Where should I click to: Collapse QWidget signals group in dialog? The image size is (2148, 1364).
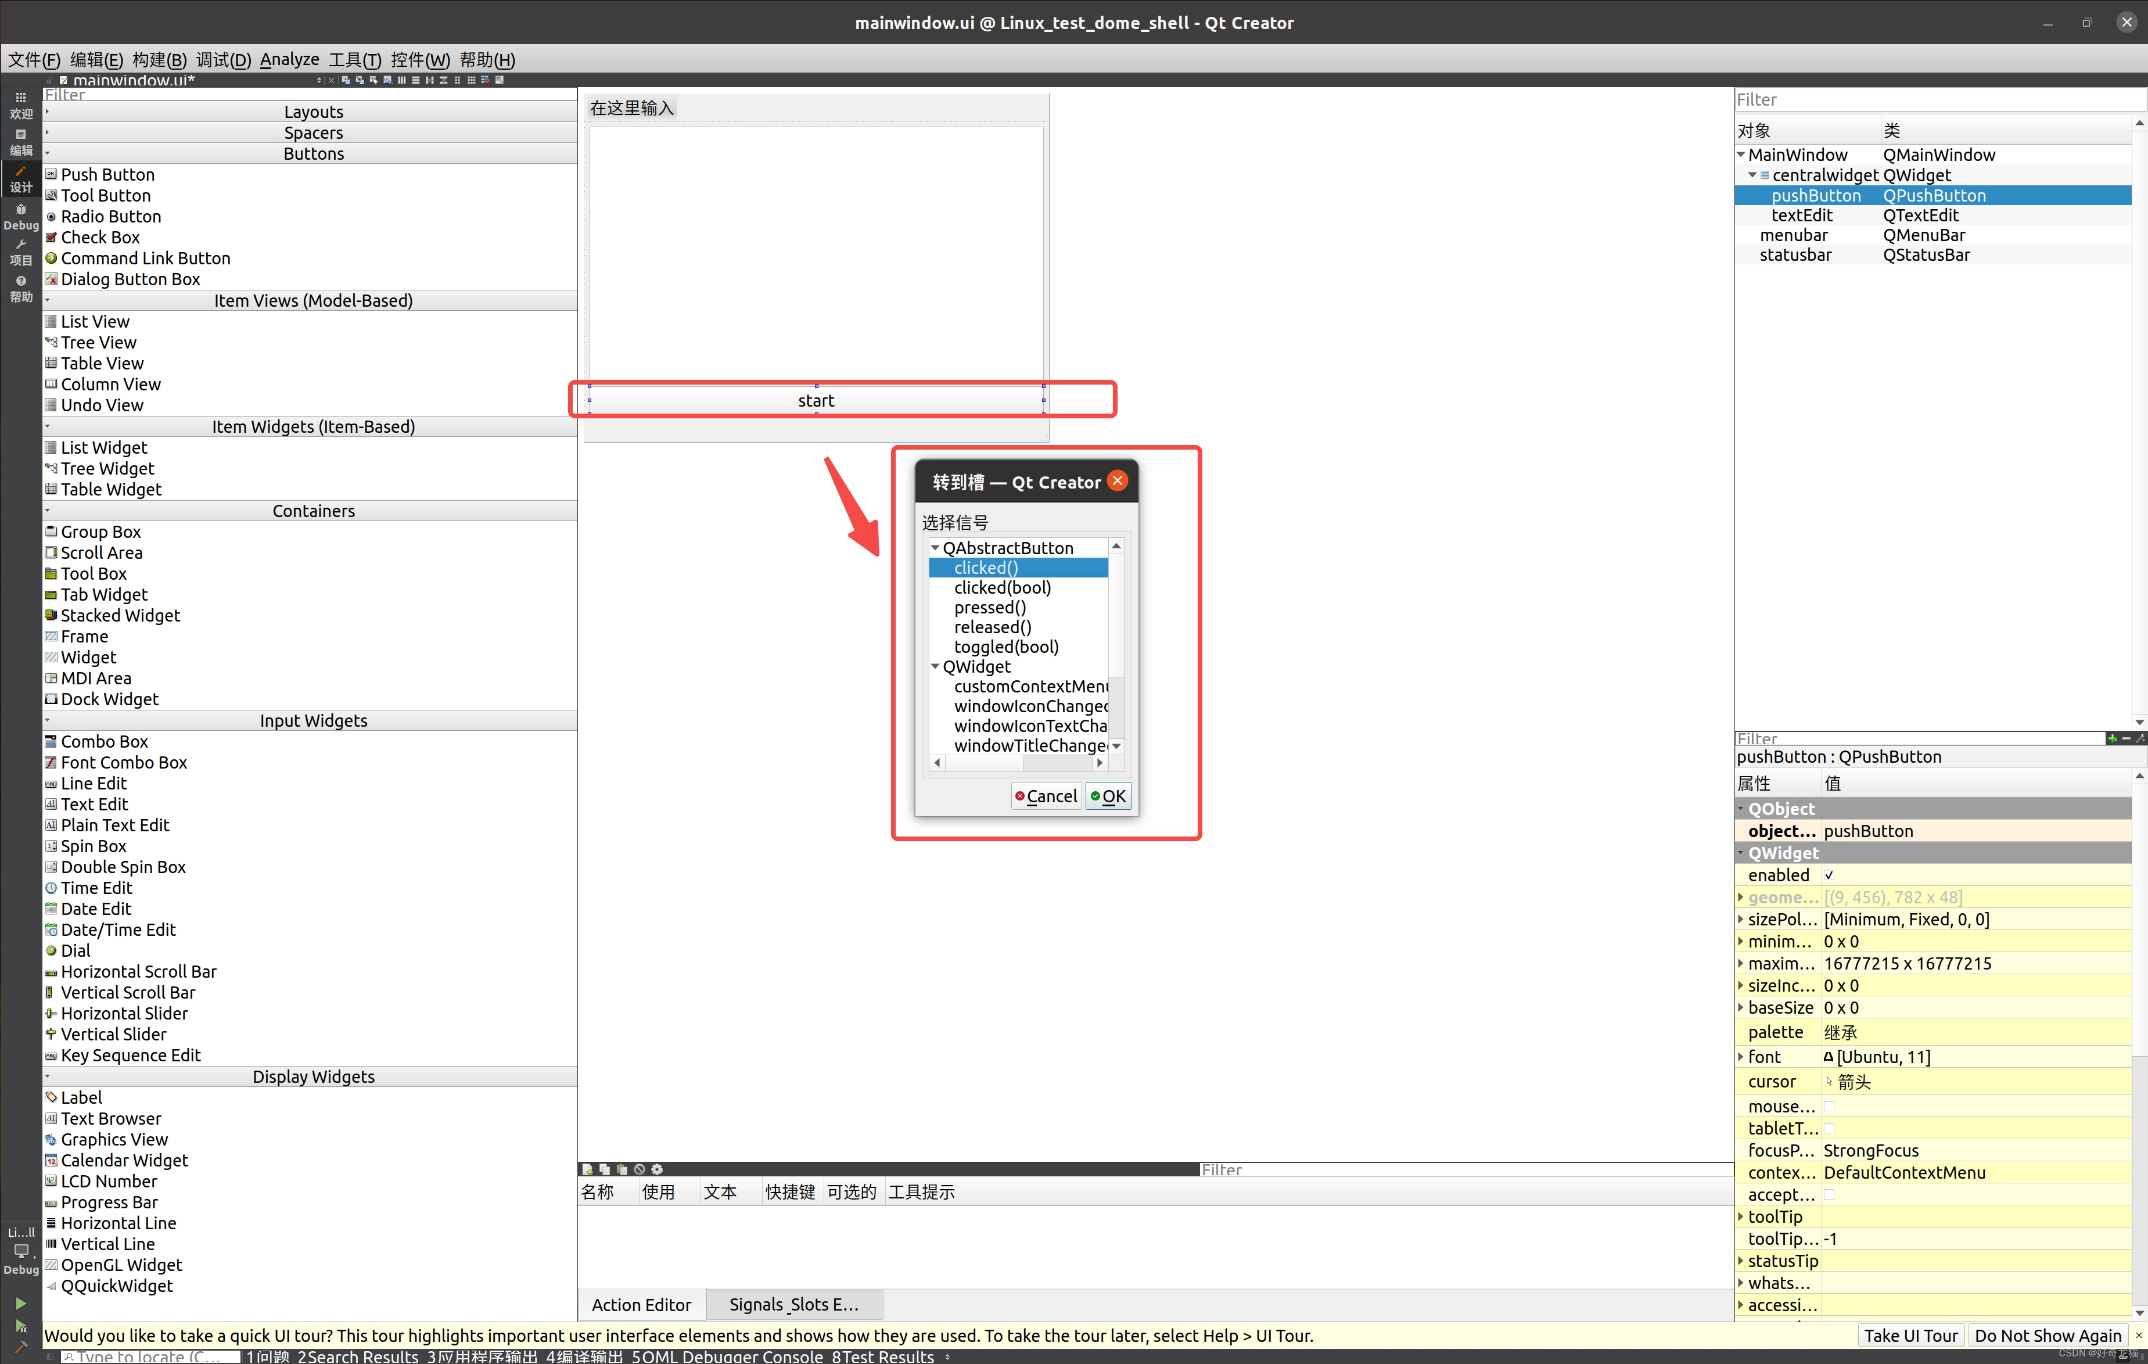point(935,666)
